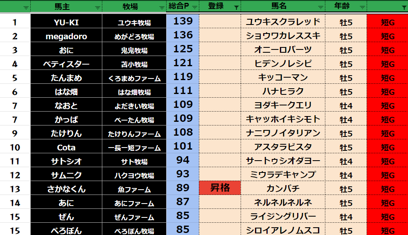Open the 馬名 column filter icon
Image resolution: width=408 pixels, height=235 pixels.
coord(320,7)
